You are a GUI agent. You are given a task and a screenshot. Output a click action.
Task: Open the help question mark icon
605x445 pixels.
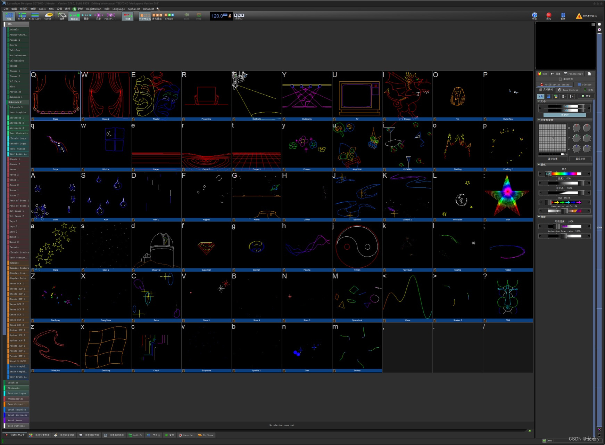(x=534, y=15)
